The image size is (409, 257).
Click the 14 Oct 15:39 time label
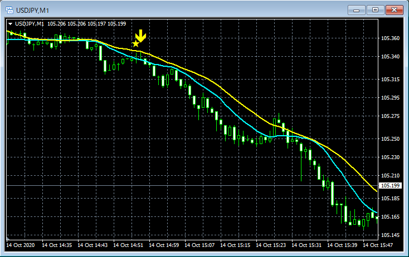[342, 245]
